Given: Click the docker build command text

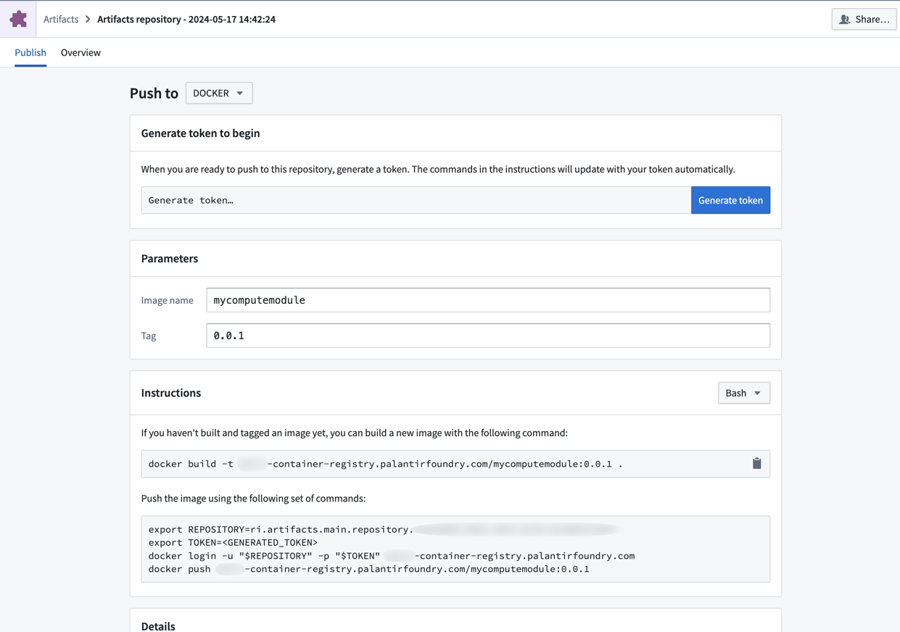Looking at the screenshot, I should point(385,464).
